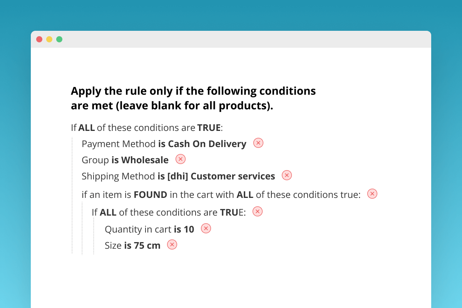Remove the Payment Method condition
462x308 pixels.
coord(258,143)
